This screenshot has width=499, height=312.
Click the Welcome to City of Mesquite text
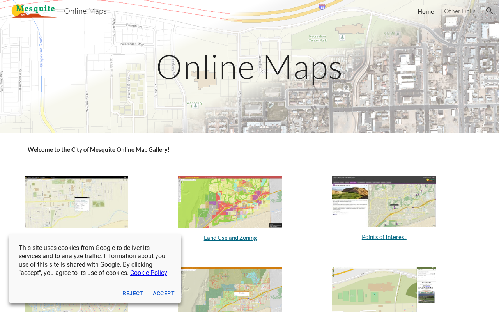tap(99, 149)
